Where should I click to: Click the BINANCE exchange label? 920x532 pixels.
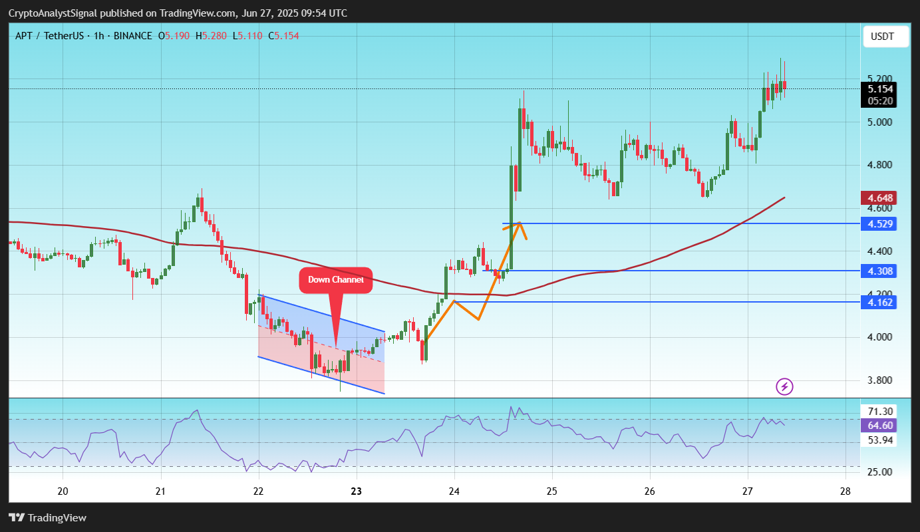[132, 35]
